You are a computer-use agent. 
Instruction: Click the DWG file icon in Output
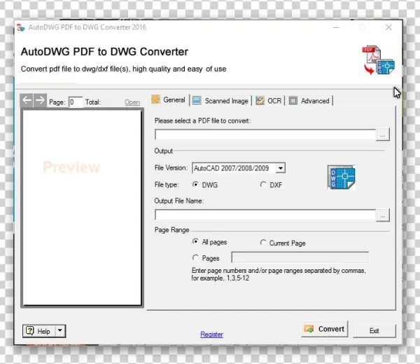pos(341,177)
